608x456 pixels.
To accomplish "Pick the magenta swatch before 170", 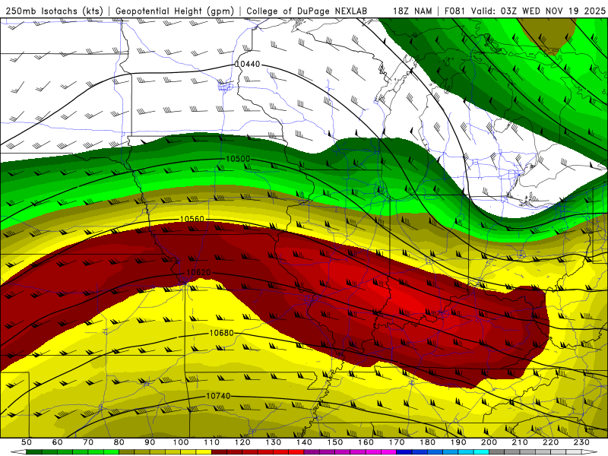I will (x=388, y=452).
